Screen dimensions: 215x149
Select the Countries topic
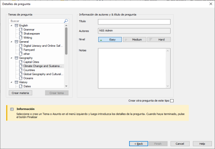pyautogui.click(x=29, y=70)
